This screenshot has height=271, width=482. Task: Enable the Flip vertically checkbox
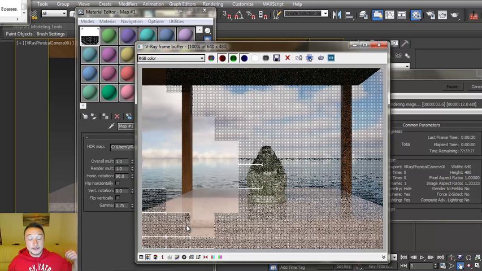pos(118,198)
